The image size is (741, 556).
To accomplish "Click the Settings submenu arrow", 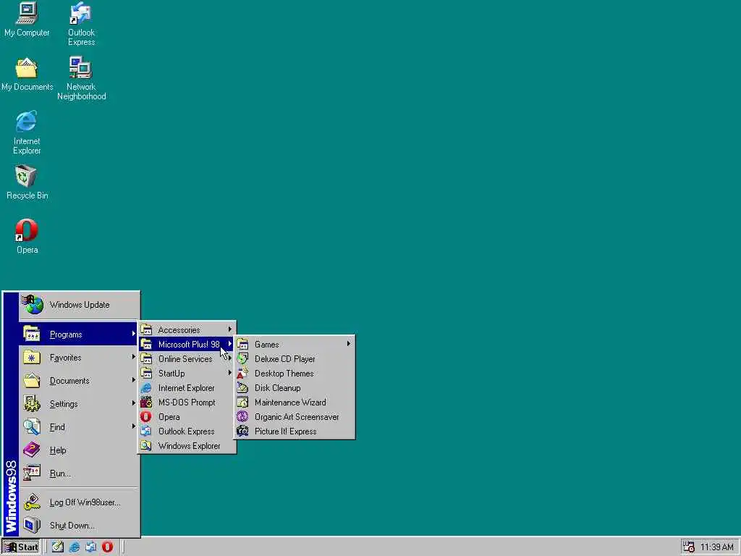I will pos(133,403).
